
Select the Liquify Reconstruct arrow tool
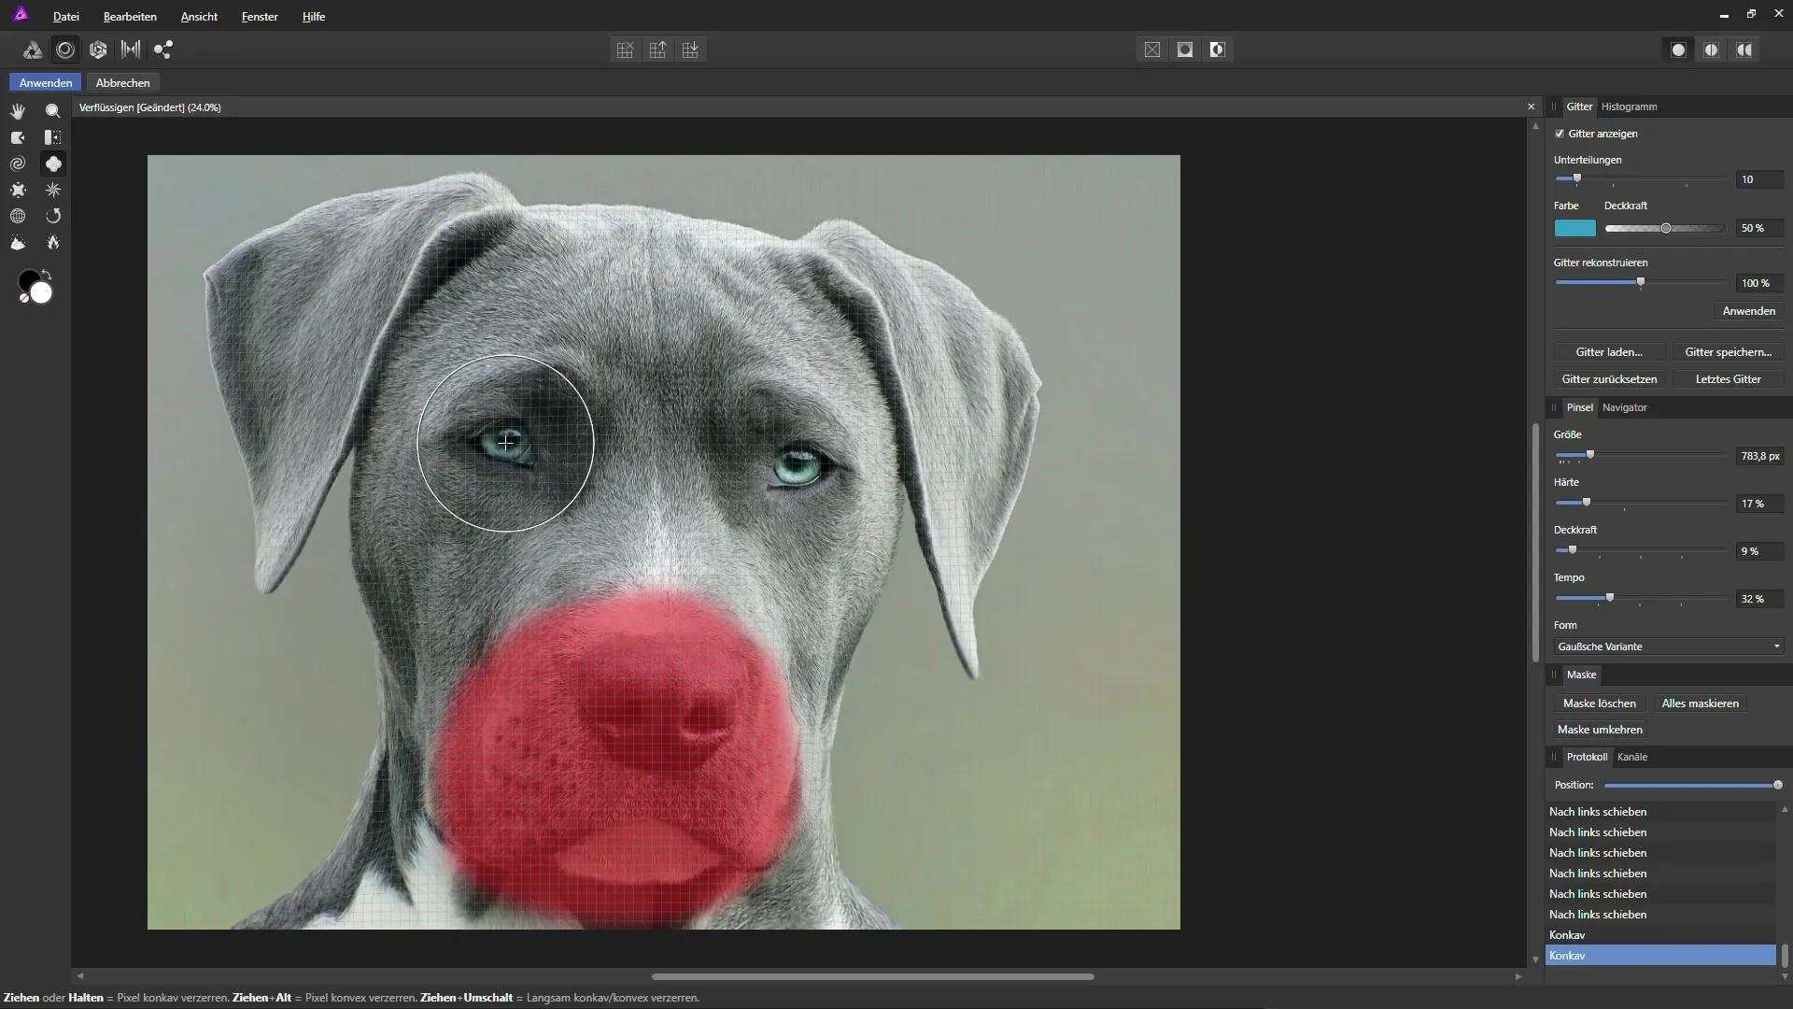click(53, 216)
